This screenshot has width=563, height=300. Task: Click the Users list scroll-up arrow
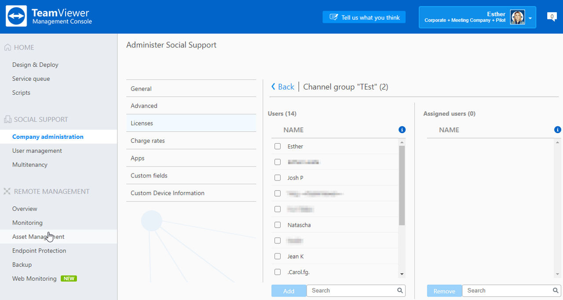pos(402,142)
